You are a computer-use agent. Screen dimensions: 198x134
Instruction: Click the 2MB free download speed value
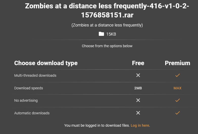(x=138, y=88)
